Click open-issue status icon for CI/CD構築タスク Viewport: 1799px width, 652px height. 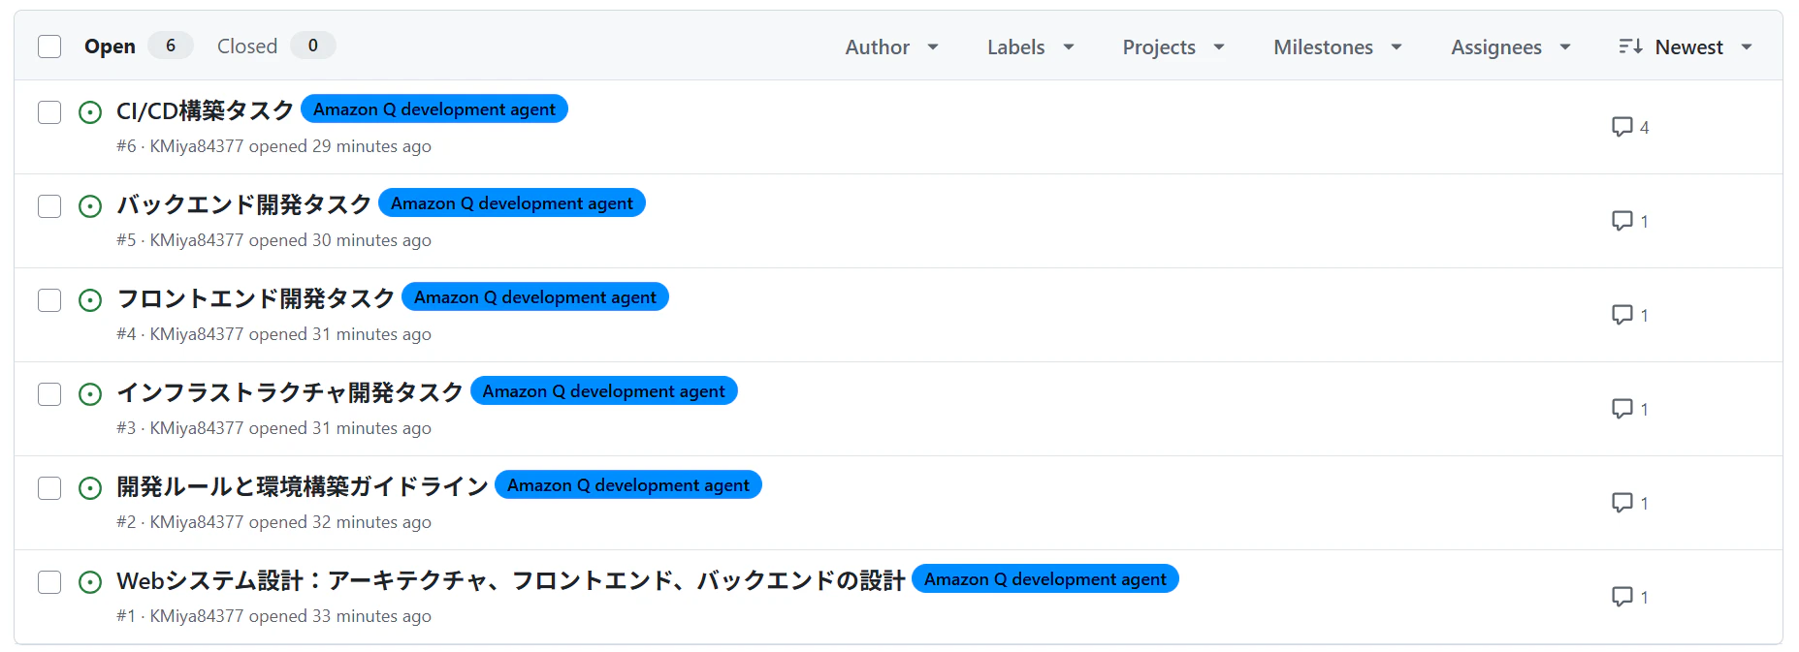coord(90,112)
